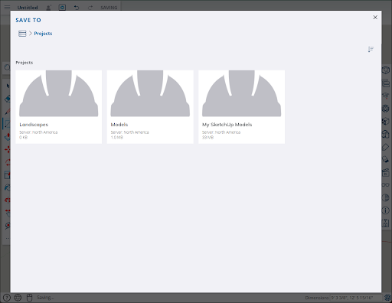Click the mouse hints icon in status bar
The height and width of the screenshot is (303, 392).
[x=30, y=298]
